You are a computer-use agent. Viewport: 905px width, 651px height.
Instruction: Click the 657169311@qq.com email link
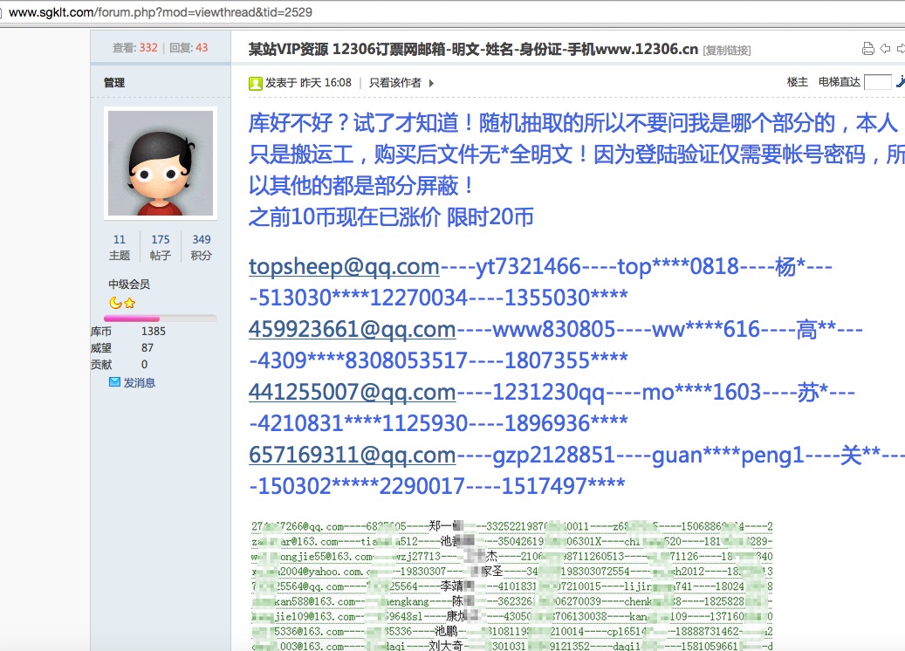click(x=352, y=456)
